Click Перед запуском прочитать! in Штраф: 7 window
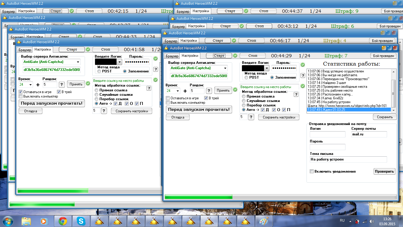 coord(199,110)
